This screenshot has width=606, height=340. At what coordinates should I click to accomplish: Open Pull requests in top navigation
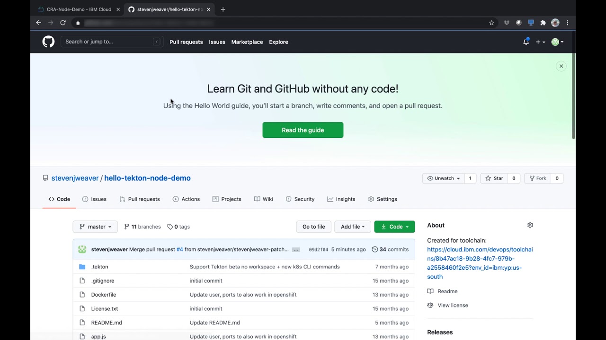tap(186, 42)
